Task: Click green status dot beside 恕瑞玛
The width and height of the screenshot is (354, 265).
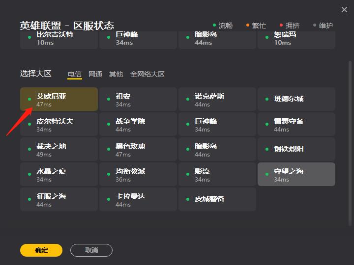Action: click(x=267, y=37)
